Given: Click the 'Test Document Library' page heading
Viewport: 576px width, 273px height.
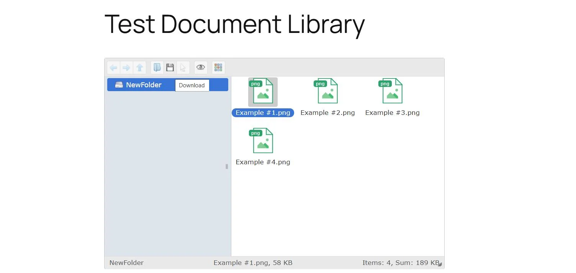Looking at the screenshot, I should [234, 24].
